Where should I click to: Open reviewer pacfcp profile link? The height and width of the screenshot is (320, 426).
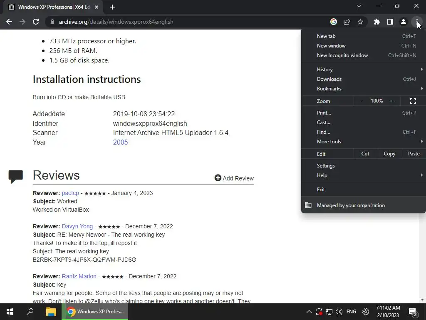(70, 193)
